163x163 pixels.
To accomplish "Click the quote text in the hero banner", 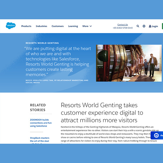I will tap(57, 61).
